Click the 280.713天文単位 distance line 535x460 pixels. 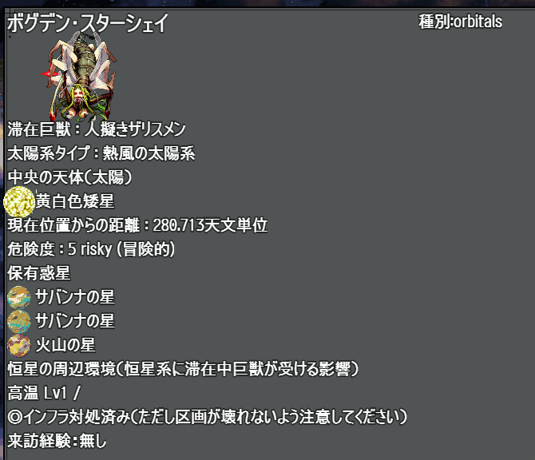coord(137,225)
